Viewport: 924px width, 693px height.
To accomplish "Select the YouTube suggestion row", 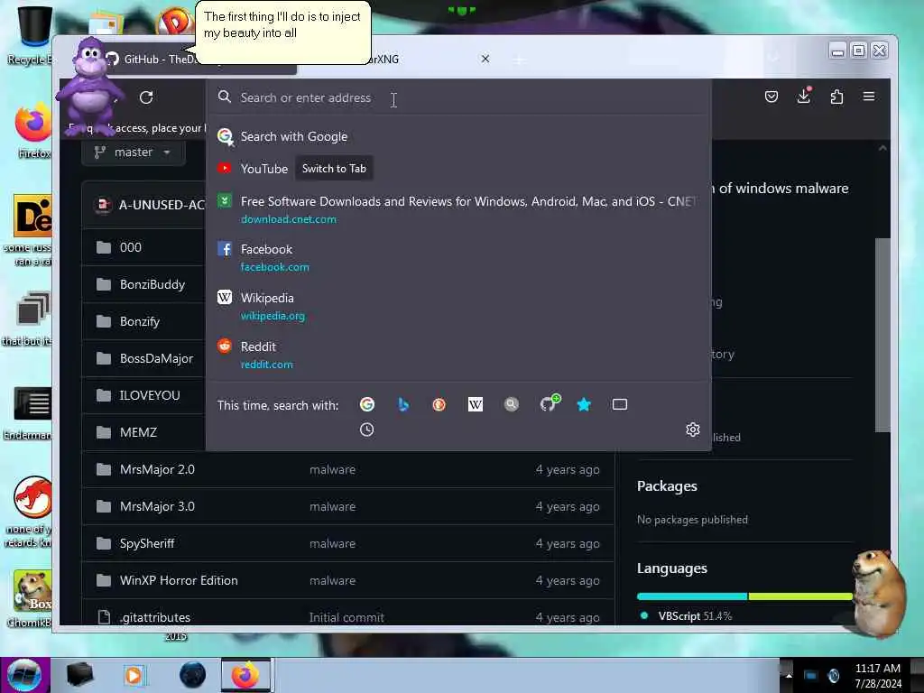I will pyautogui.click(x=459, y=169).
